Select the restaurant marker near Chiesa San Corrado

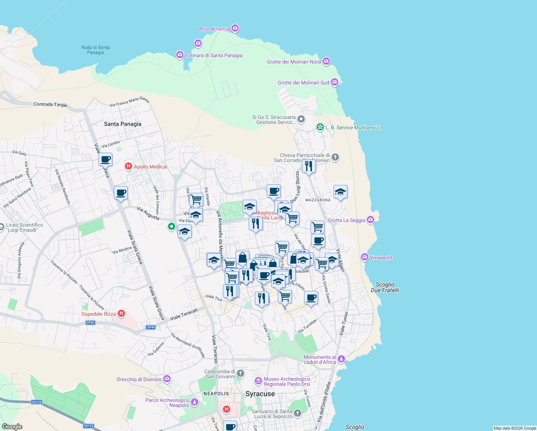309,166
